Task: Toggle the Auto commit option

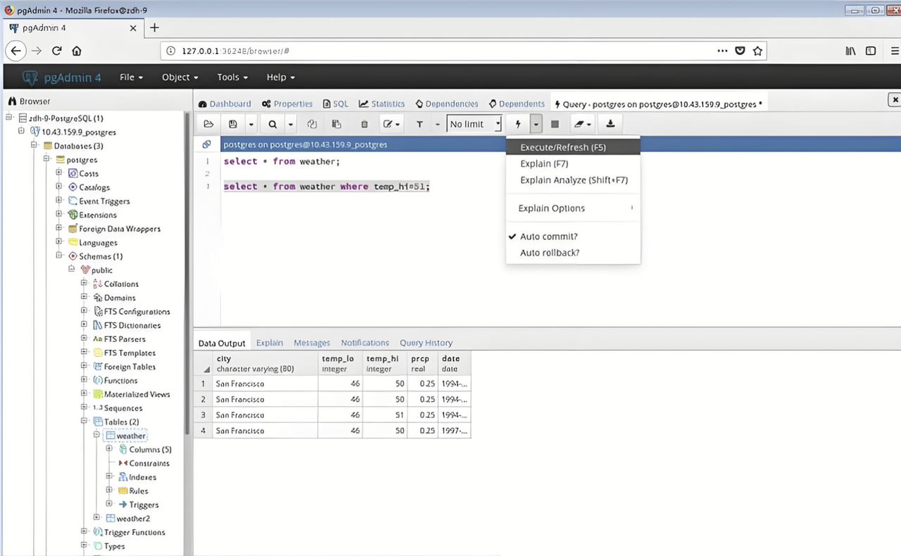Action: pos(548,236)
